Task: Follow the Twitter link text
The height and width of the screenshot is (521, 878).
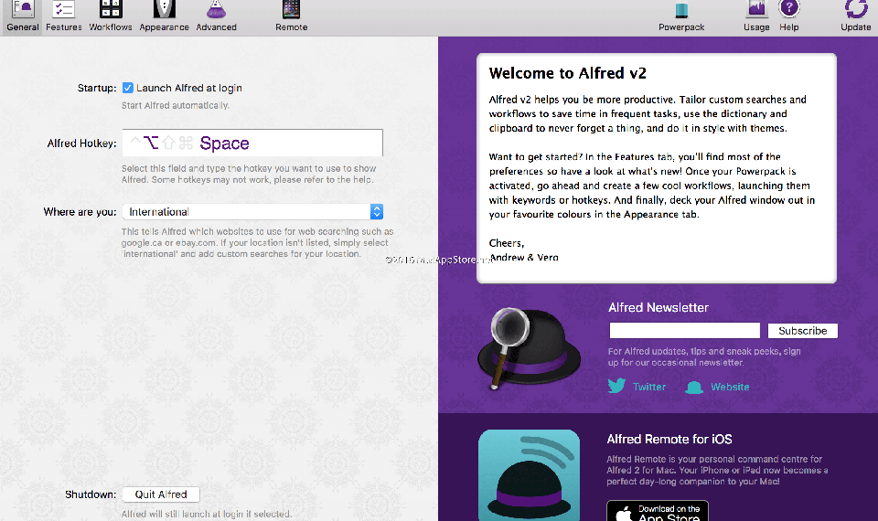Action: pos(649,387)
